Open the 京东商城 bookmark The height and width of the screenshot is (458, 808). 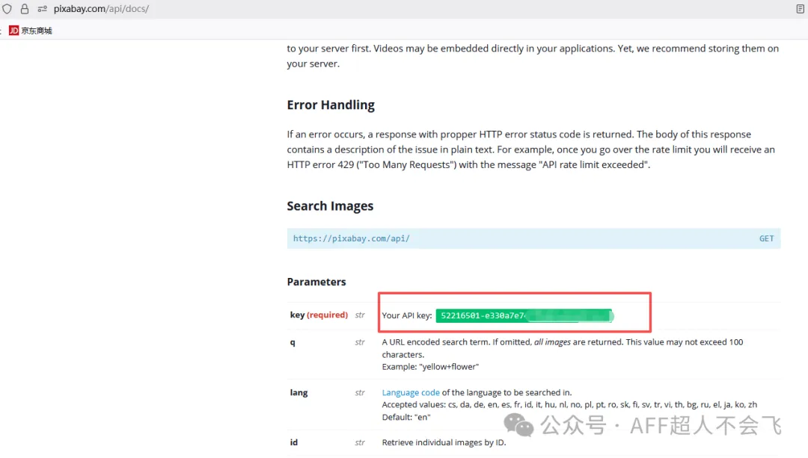pyautogui.click(x=37, y=31)
